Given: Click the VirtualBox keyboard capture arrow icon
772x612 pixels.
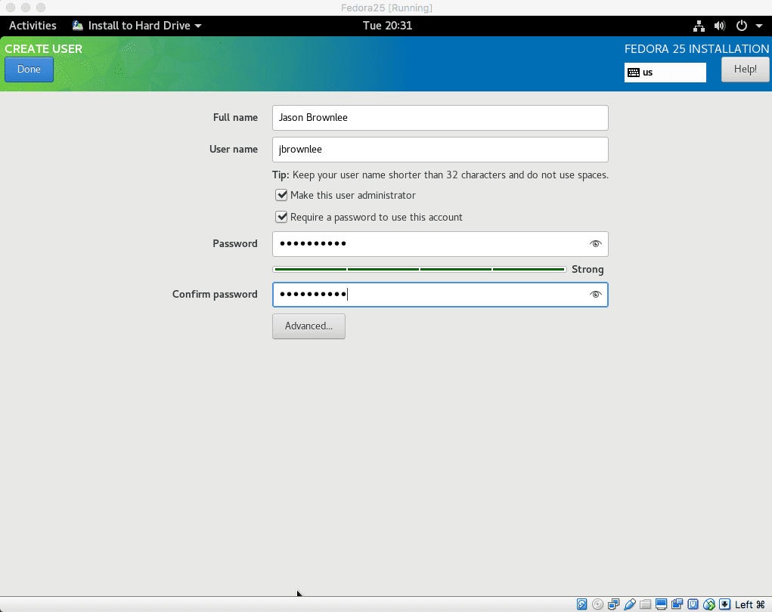Looking at the screenshot, I should point(724,604).
